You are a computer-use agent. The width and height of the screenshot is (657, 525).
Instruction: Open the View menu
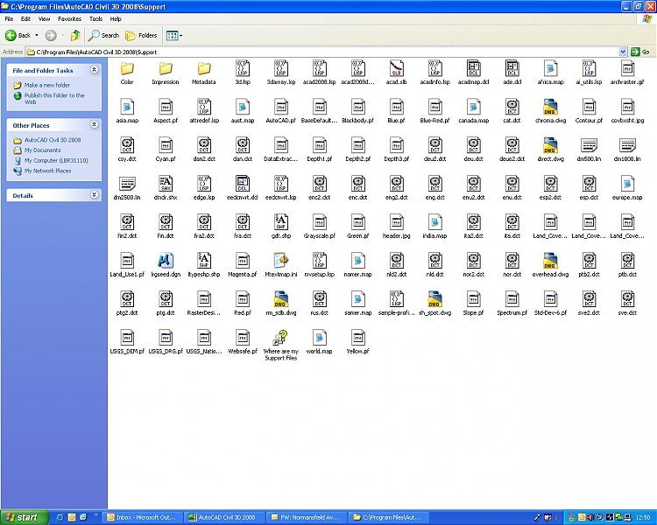(x=44, y=19)
